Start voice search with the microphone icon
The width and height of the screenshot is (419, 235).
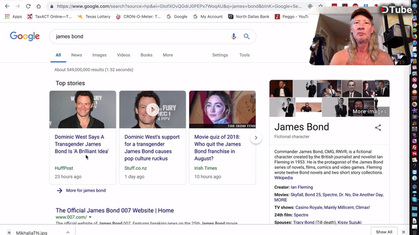(x=234, y=37)
